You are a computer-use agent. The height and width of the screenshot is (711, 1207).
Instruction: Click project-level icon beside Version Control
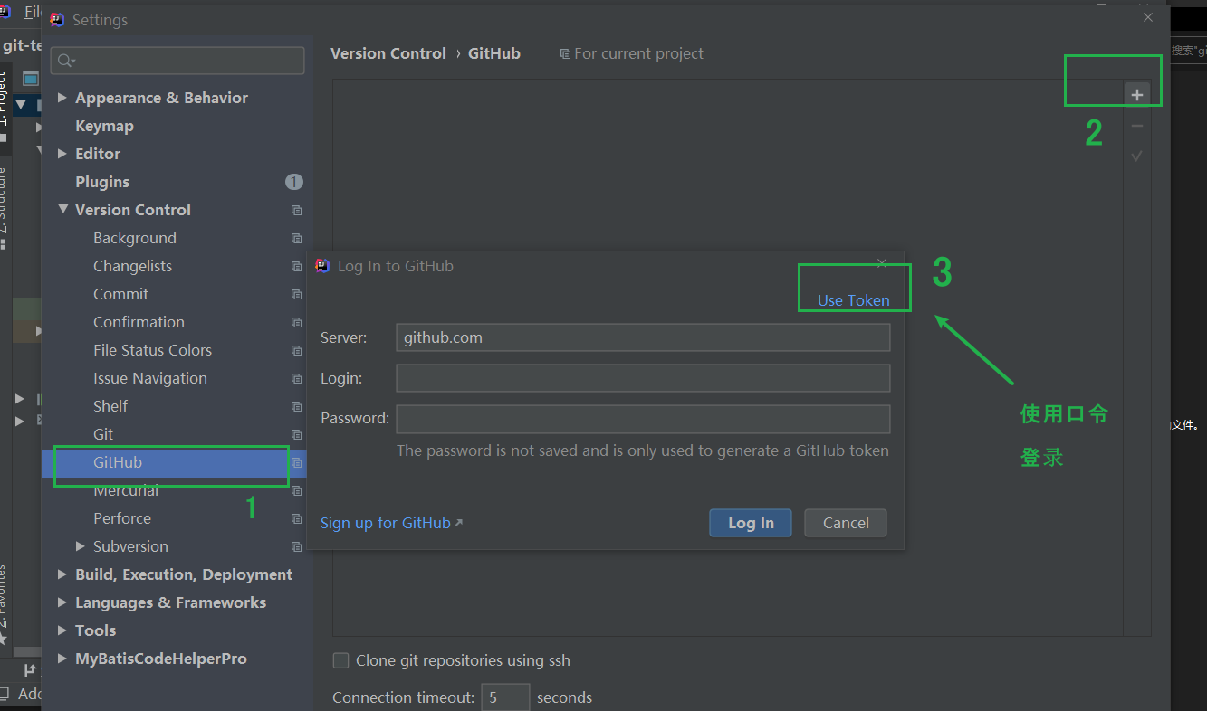(x=296, y=210)
